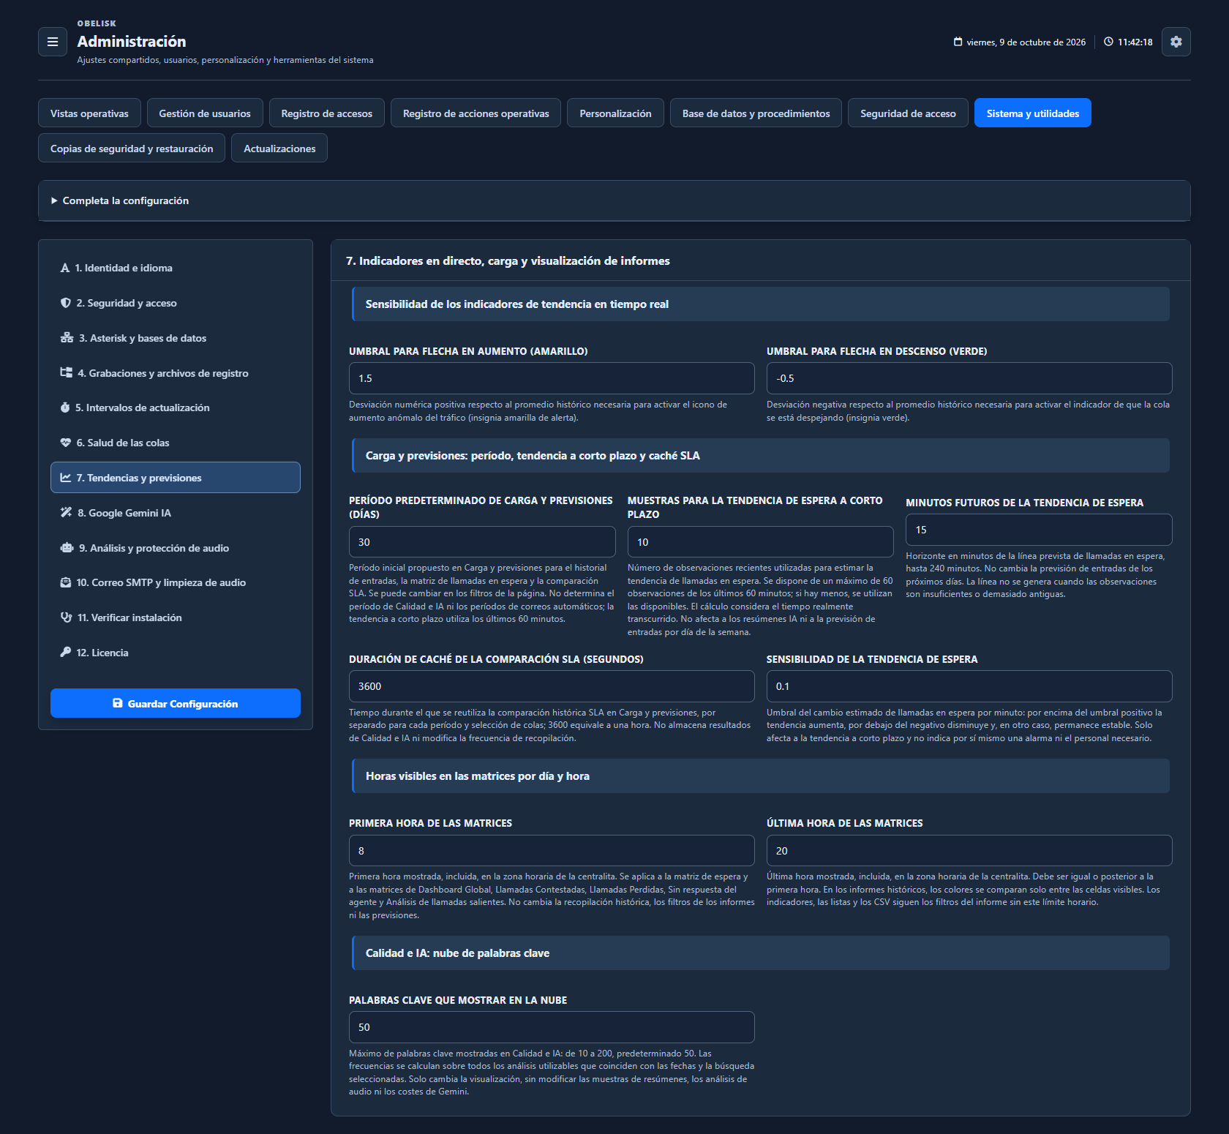The height and width of the screenshot is (1134, 1229).
Task: Switch to the Actualizaciones tab
Action: (279, 149)
